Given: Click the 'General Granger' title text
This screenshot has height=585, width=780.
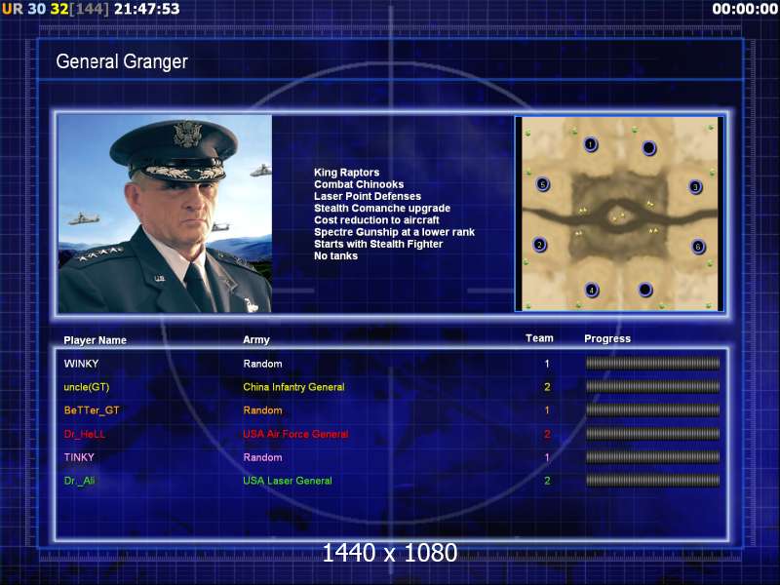Looking at the screenshot, I should [x=122, y=61].
